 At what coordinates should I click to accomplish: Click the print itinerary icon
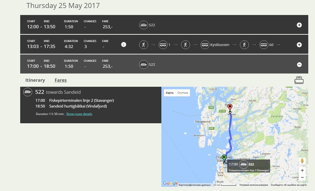[x=299, y=80]
